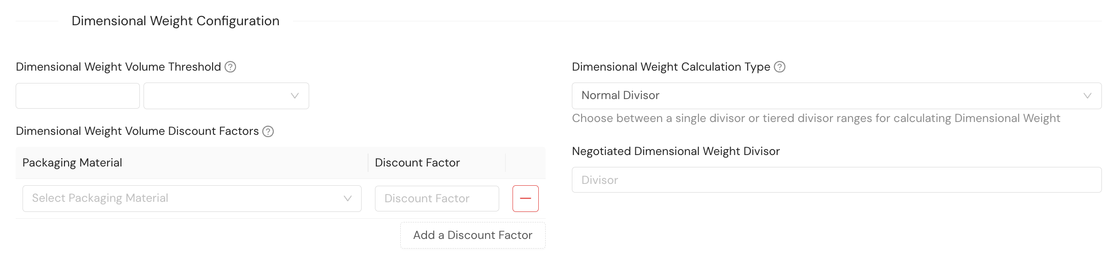
Task: Remove discount factor row with red minus
Action: click(x=525, y=199)
